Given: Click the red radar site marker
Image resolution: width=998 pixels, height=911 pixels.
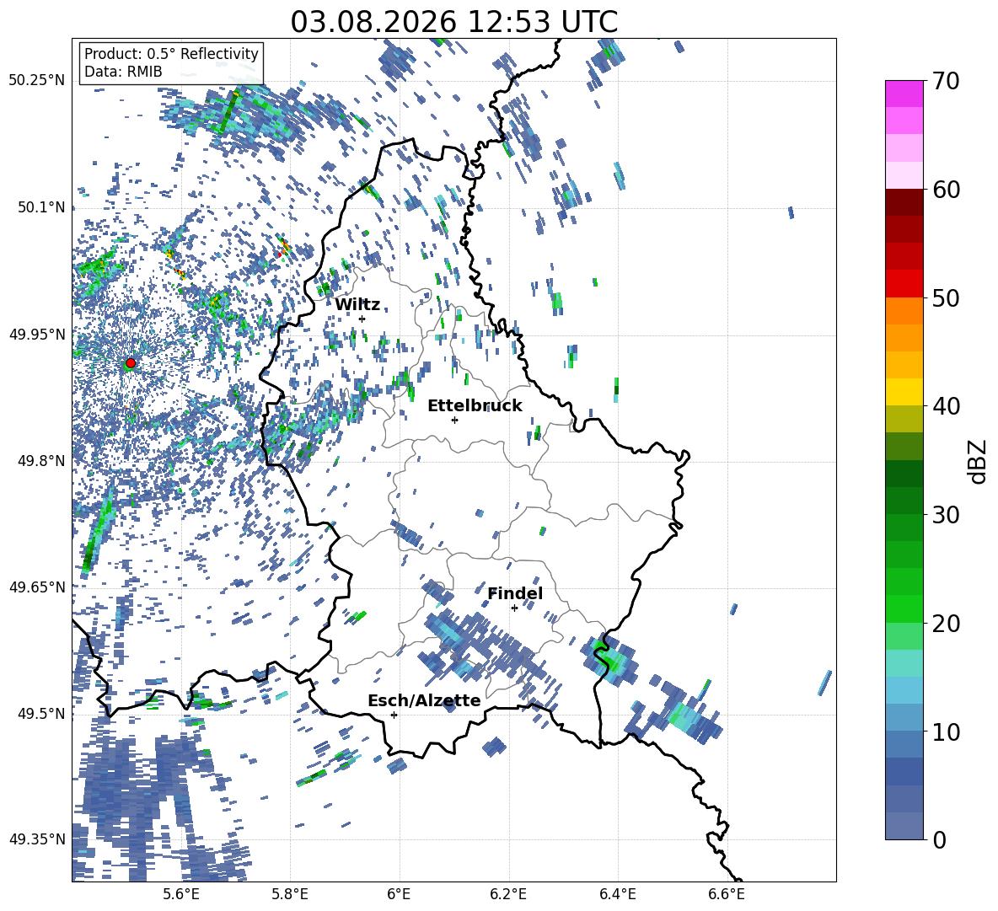Looking at the screenshot, I should coord(131,363).
